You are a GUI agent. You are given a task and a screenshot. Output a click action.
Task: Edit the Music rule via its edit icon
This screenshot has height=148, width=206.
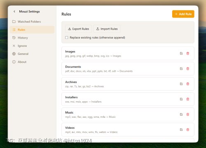(x=181, y=114)
